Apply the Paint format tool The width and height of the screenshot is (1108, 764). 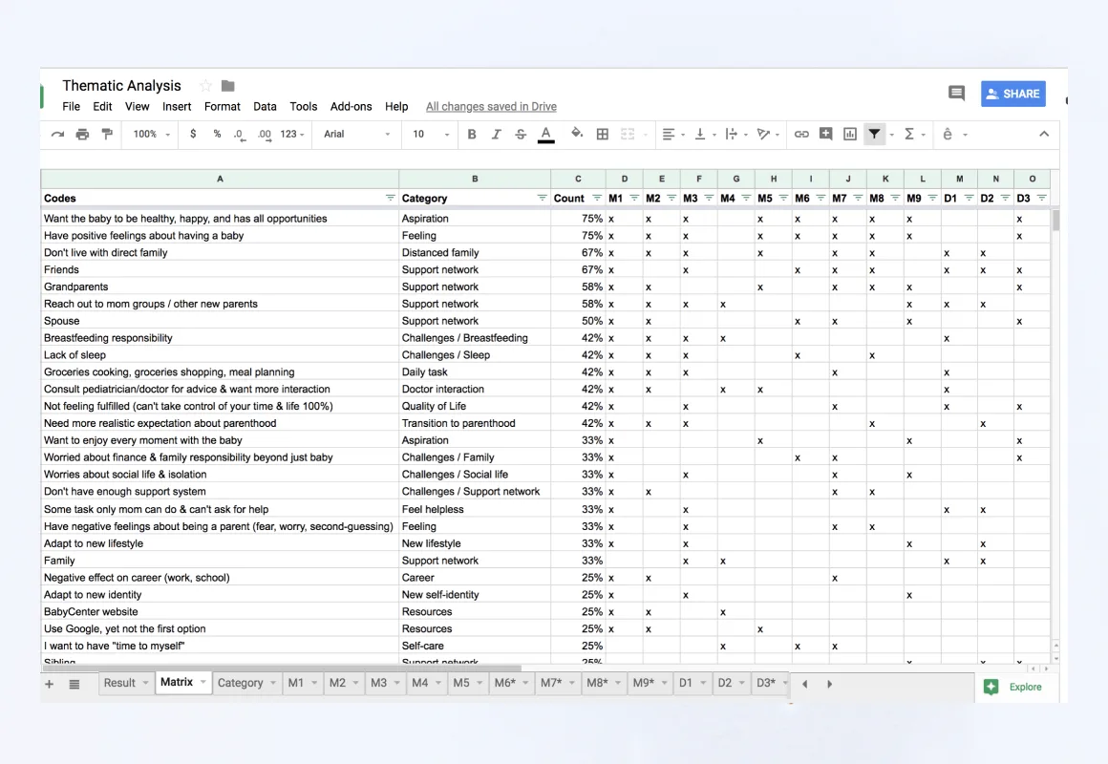(x=107, y=134)
